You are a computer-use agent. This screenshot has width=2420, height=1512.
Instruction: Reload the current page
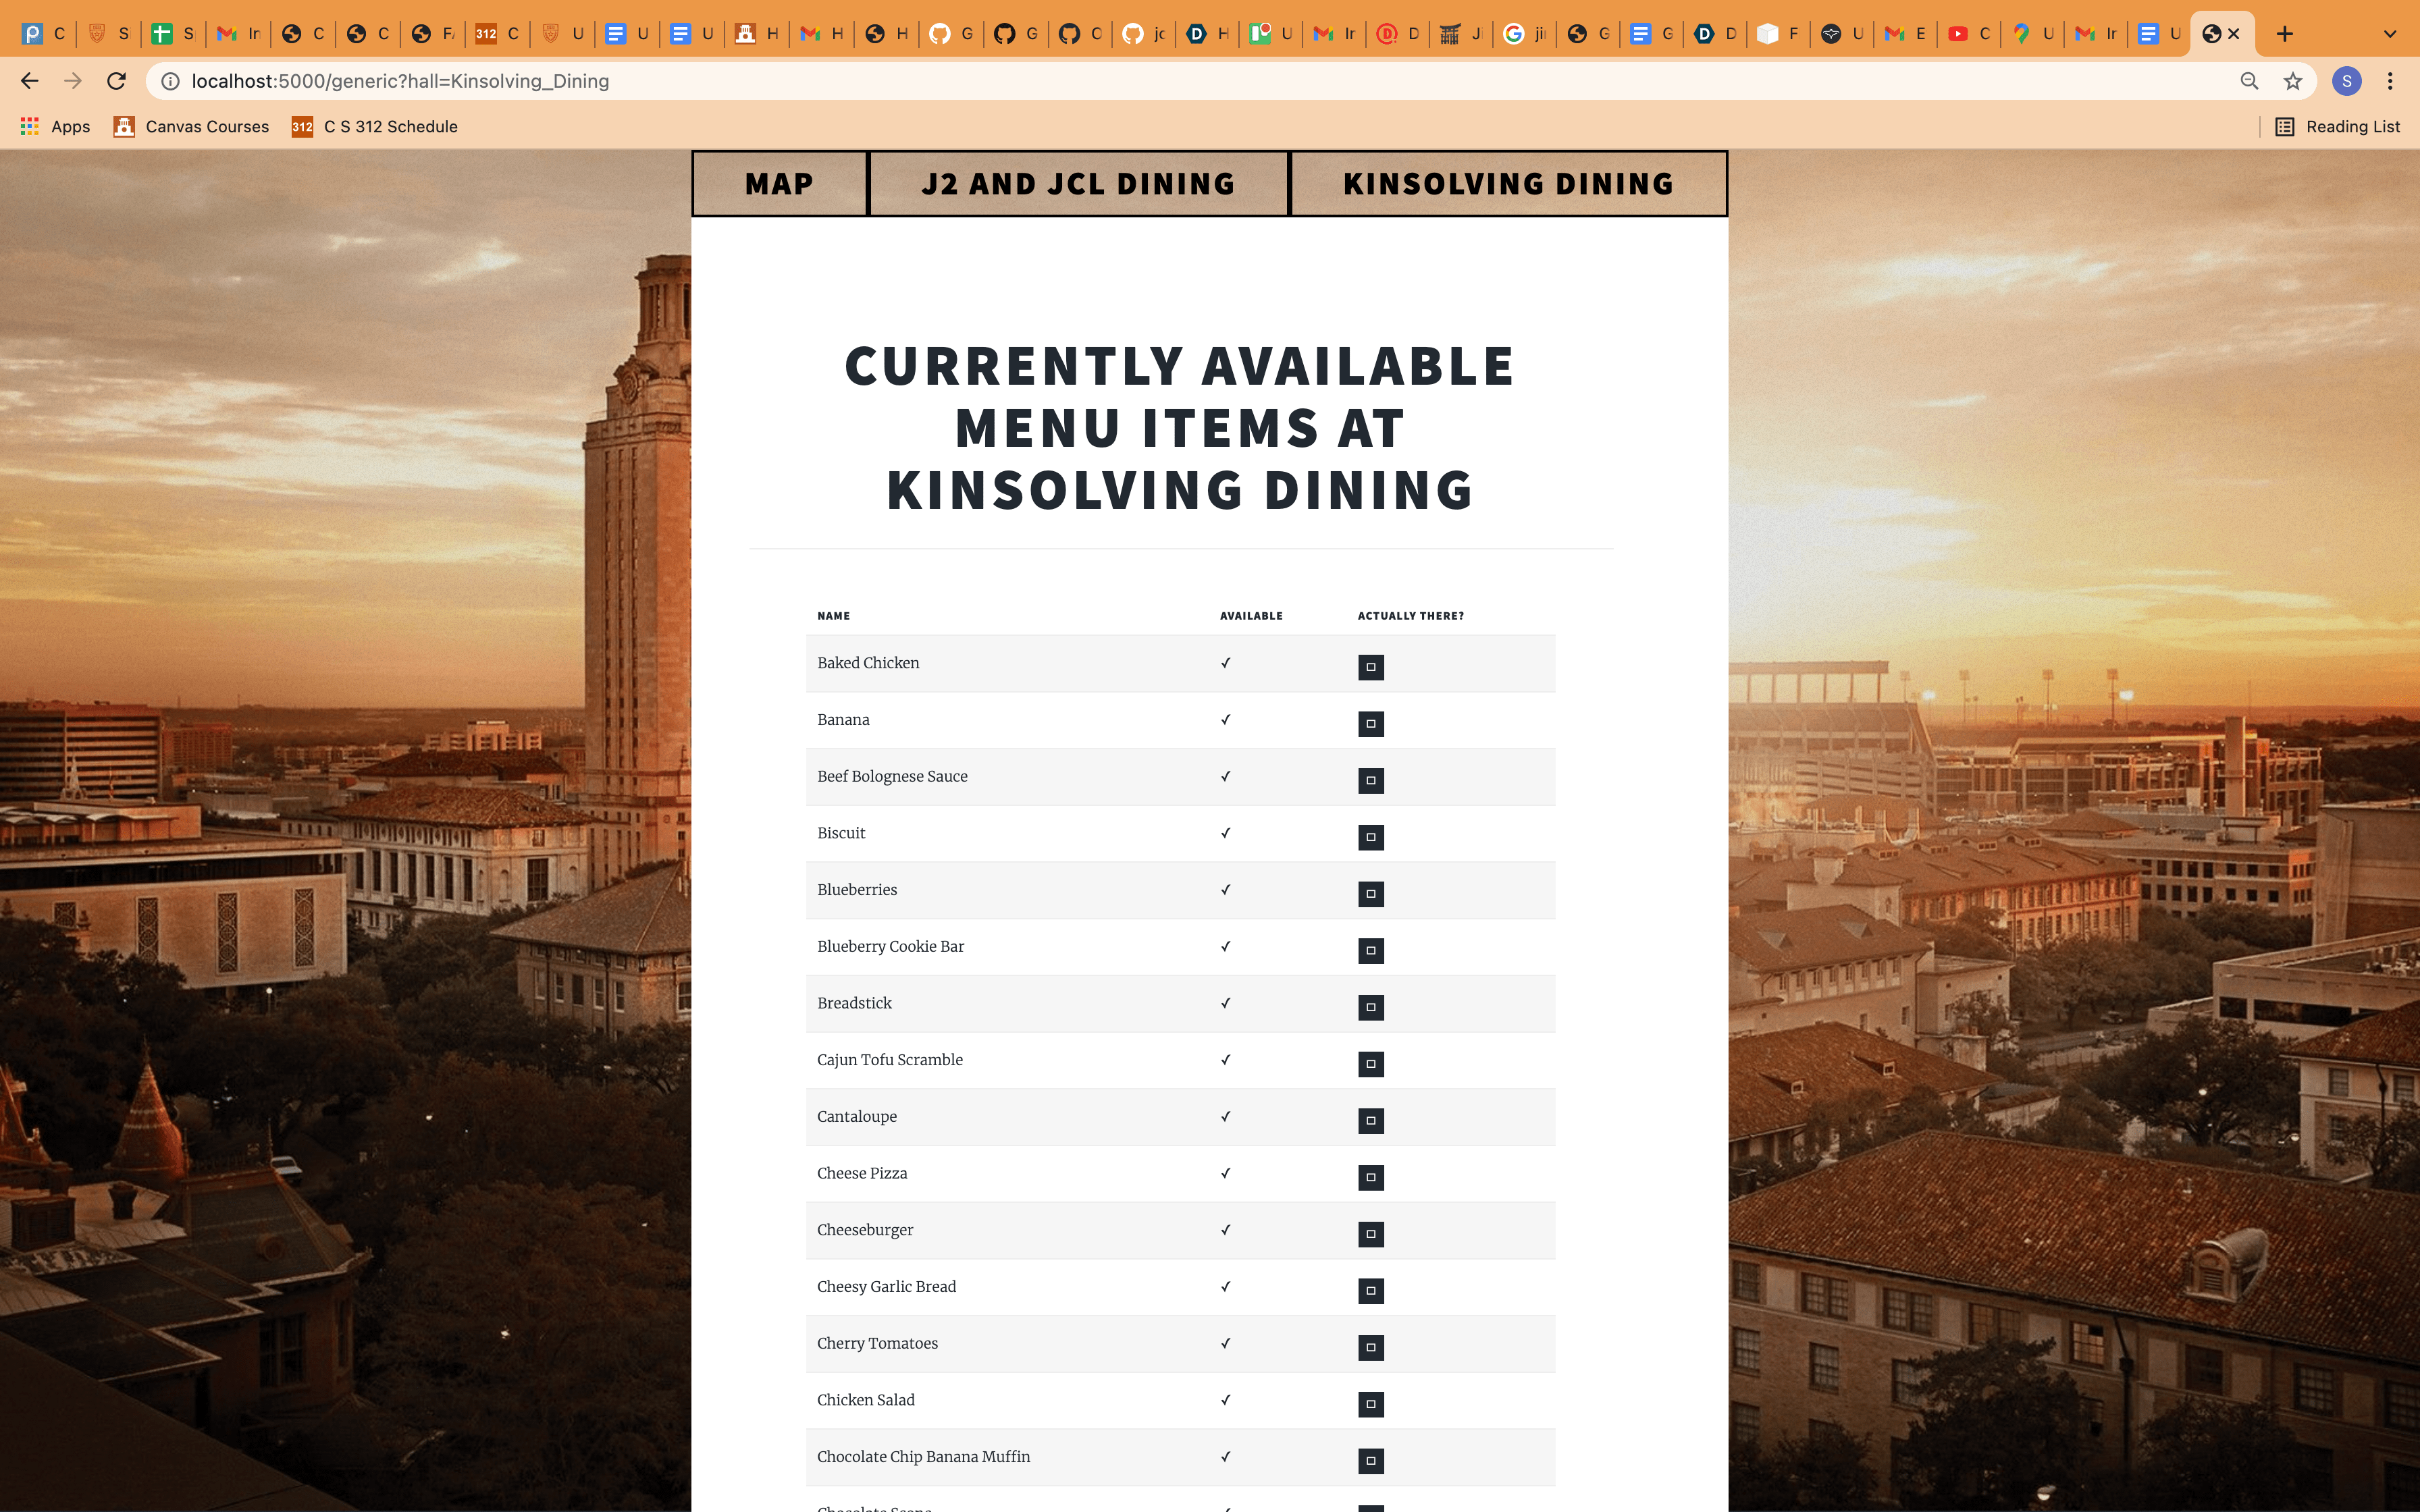click(x=116, y=81)
